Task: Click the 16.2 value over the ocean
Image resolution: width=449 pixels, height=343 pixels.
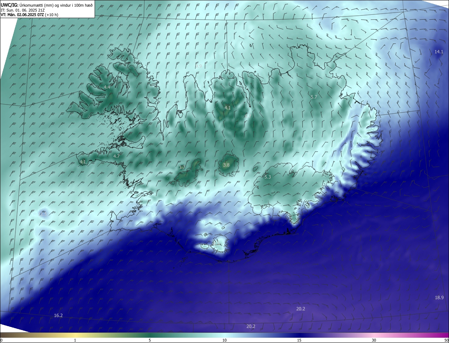Action: tap(58, 316)
